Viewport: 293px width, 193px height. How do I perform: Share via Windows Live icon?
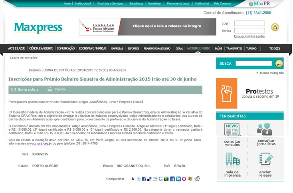point(190,179)
